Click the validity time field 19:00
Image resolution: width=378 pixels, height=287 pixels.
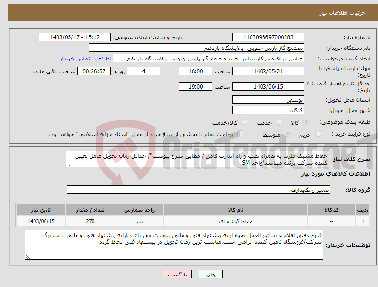tap(195, 86)
